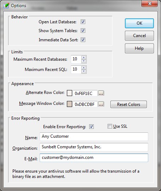Click the Options dialog title icon

pyautogui.click(x=6, y=6)
